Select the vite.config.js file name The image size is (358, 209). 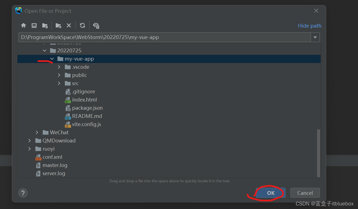[x=87, y=124]
